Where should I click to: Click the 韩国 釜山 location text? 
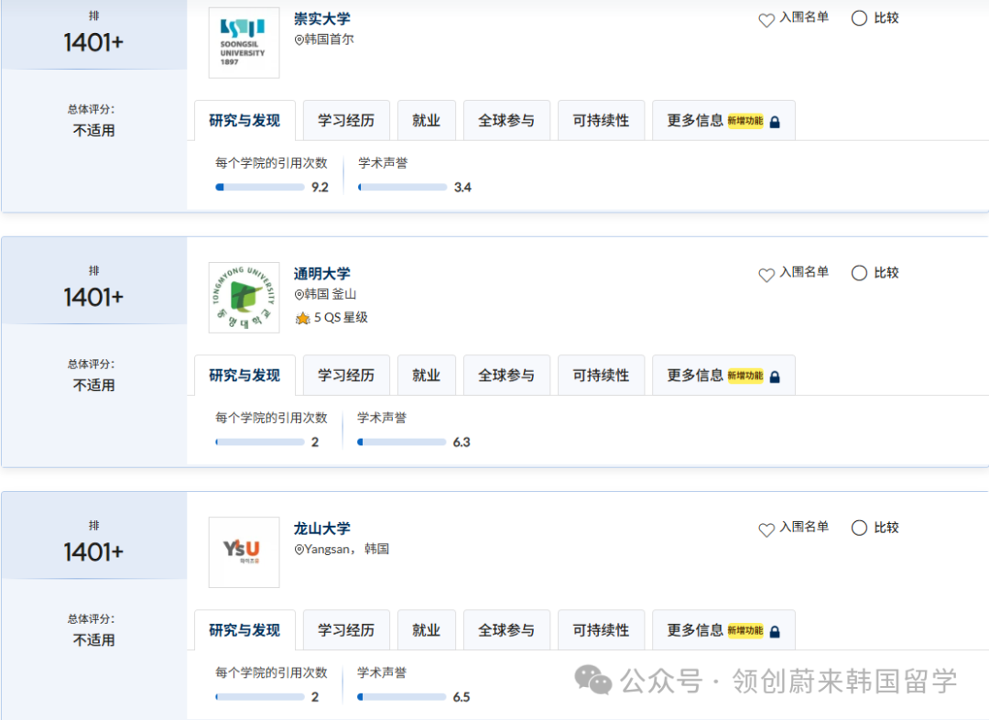(x=331, y=294)
